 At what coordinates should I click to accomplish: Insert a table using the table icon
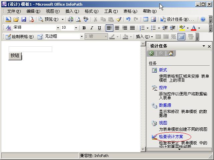[x=146, y=19]
